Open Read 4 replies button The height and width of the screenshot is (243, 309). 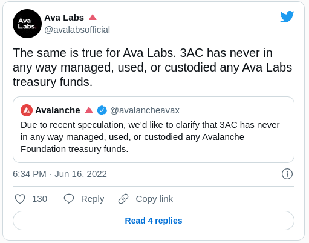(x=154, y=221)
